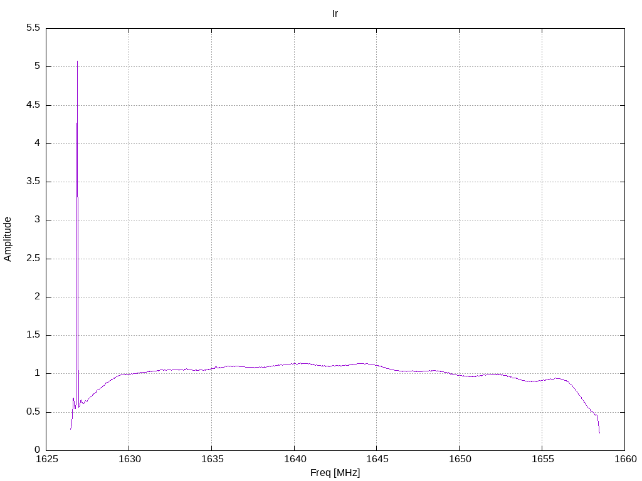Click the x-axis tick label 1645

point(377,459)
